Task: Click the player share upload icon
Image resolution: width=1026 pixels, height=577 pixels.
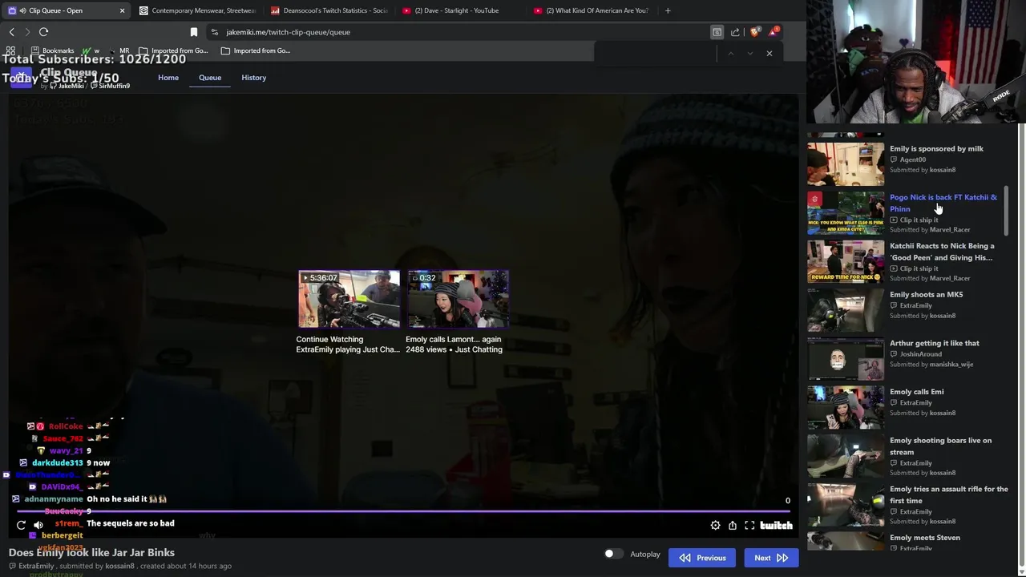Action: coord(733,525)
